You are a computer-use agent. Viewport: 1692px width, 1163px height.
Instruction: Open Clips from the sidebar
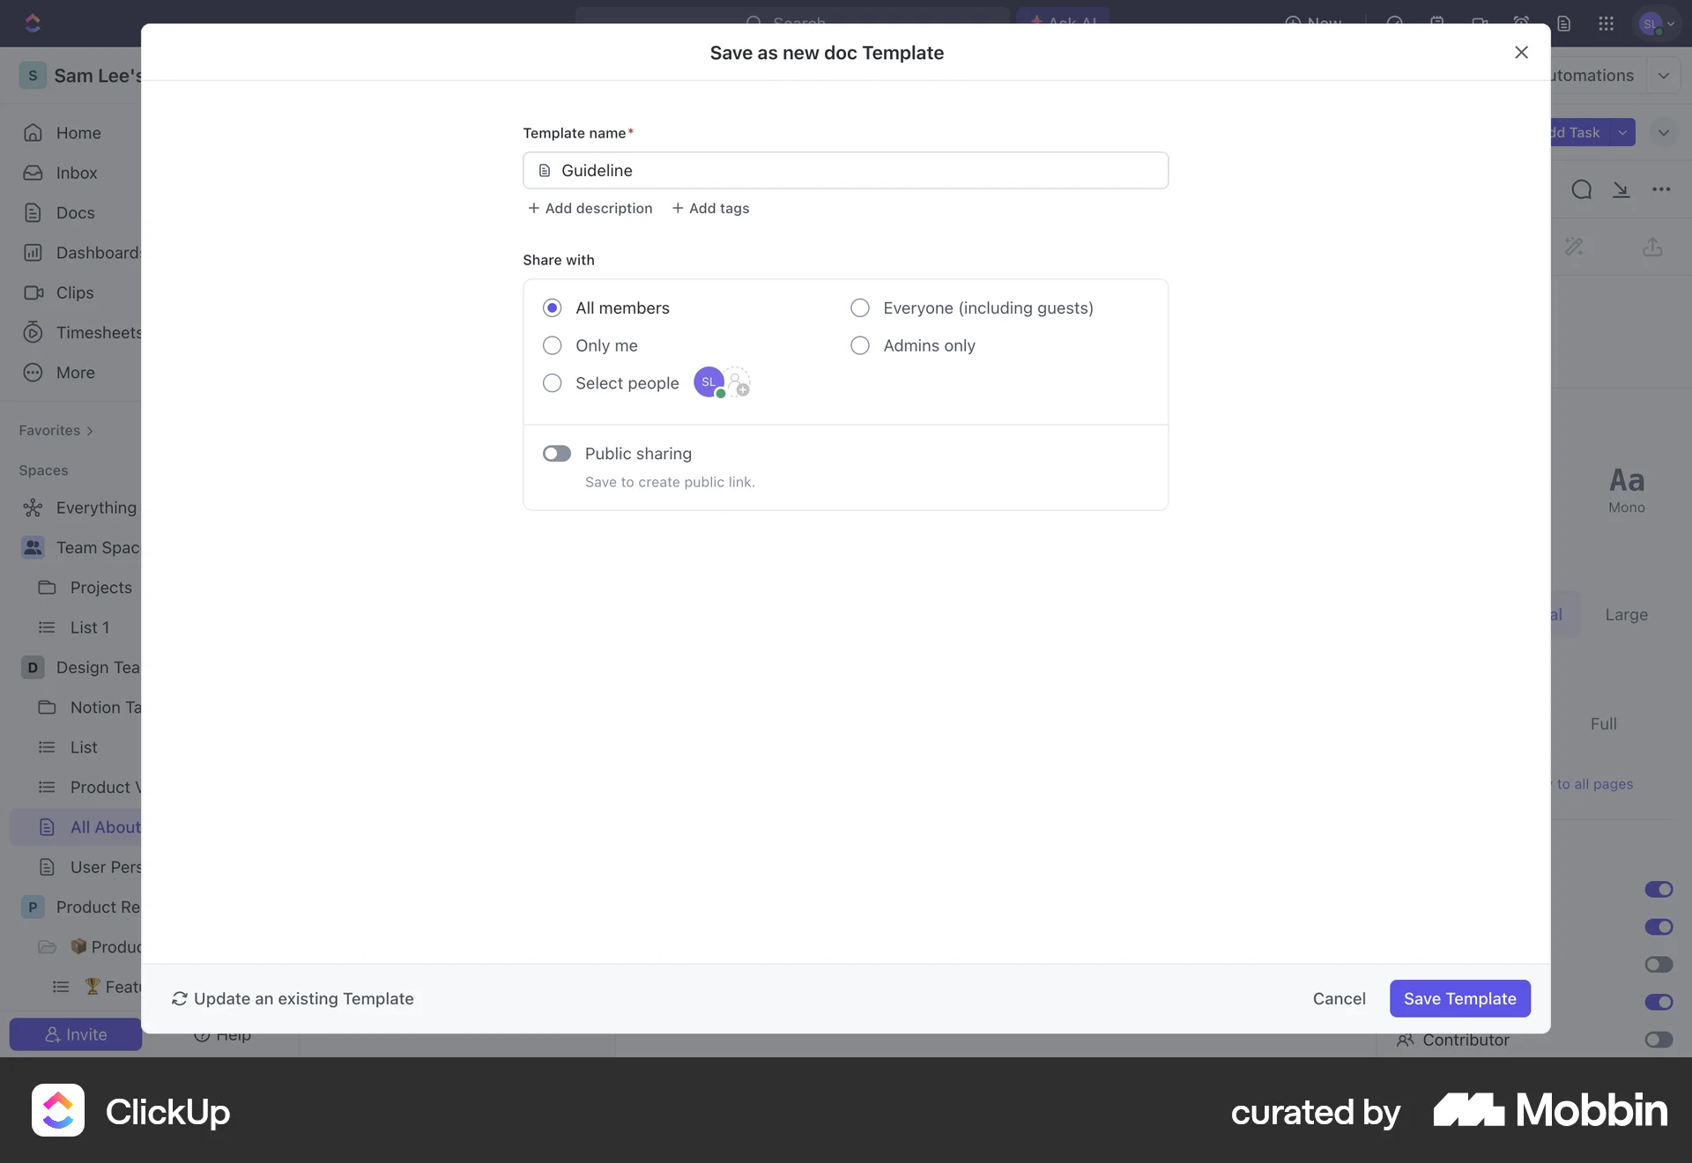point(33,293)
